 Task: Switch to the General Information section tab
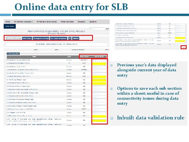[x=14, y=38]
